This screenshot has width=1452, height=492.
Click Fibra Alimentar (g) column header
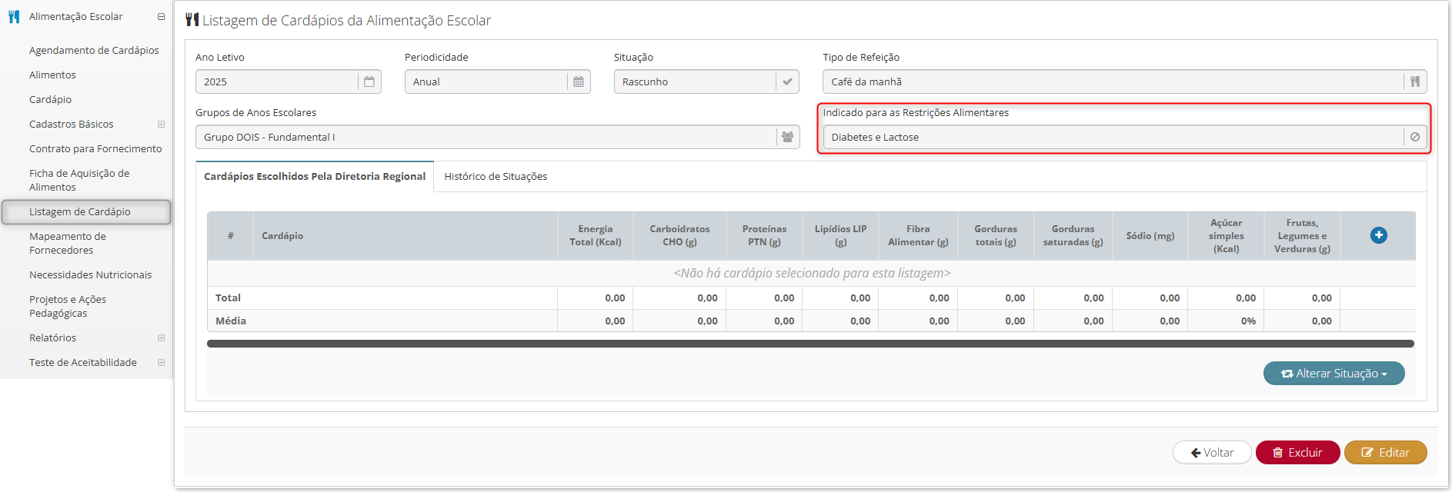(918, 235)
